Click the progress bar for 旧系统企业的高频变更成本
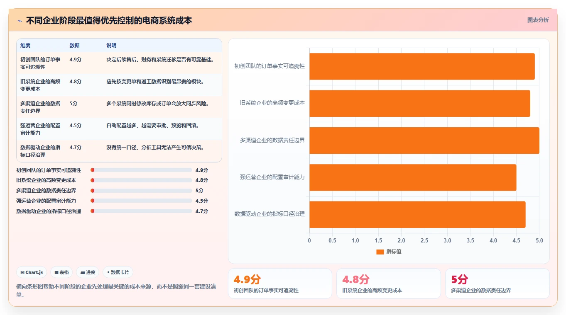 [x=141, y=180]
